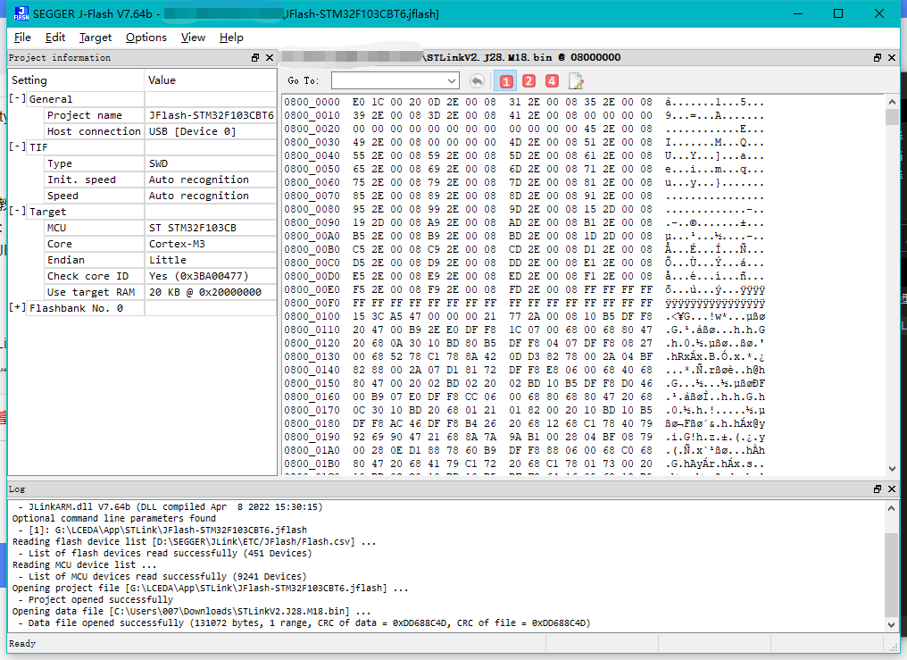Click the log line 'Project opened successfully'

pyautogui.click(x=96, y=600)
